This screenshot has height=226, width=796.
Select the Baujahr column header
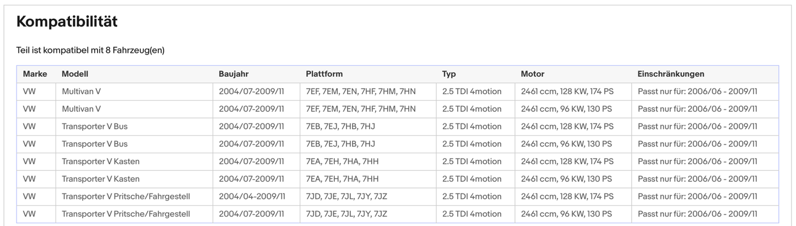pyautogui.click(x=234, y=74)
